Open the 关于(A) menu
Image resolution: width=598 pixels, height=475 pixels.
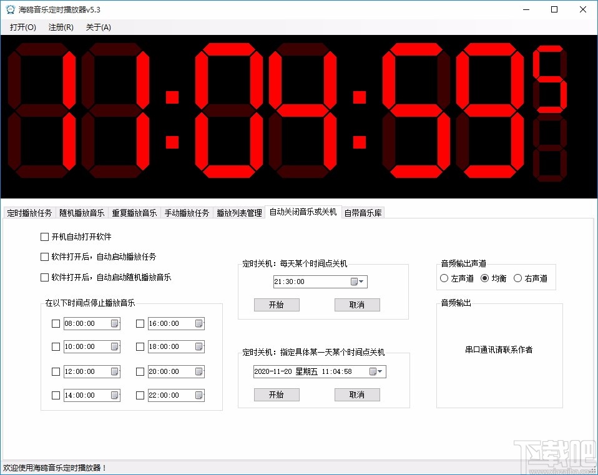click(x=97, y=27)
